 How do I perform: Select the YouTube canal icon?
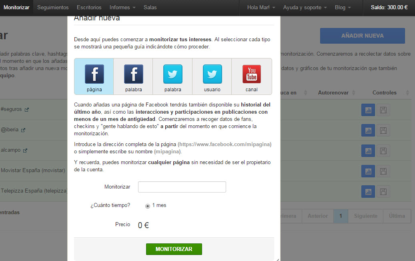[x=251, y=76]
